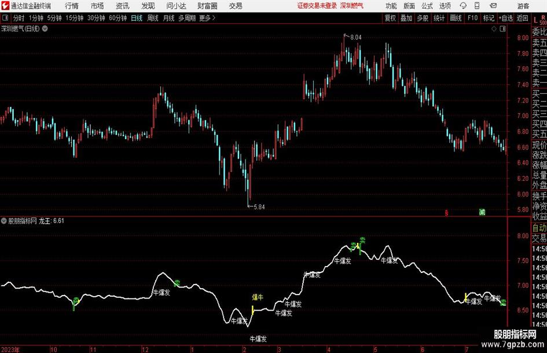Switch to 分时 chart tab
This screenshot has height=353, width=547.
click(x=19, y=18)
